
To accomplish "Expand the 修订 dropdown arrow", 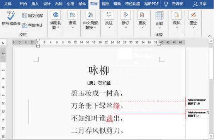I will [126, 27].
